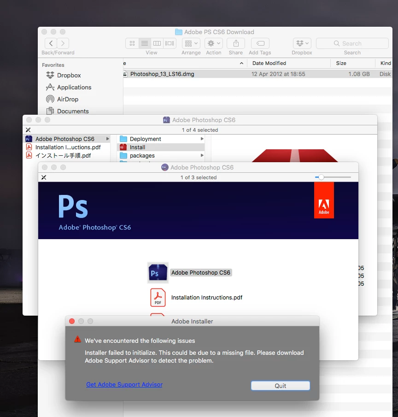The width and height of the screenshot is (398, 417).
Task: Click the Get Adobe Support Advisor link
Action: pos(124,384)
